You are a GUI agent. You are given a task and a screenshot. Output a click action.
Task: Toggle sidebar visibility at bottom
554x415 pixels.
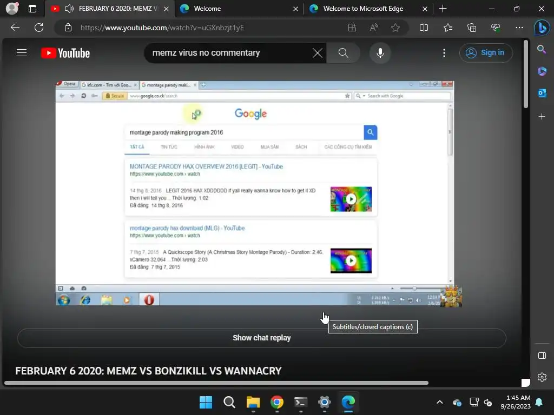point(542,356)
